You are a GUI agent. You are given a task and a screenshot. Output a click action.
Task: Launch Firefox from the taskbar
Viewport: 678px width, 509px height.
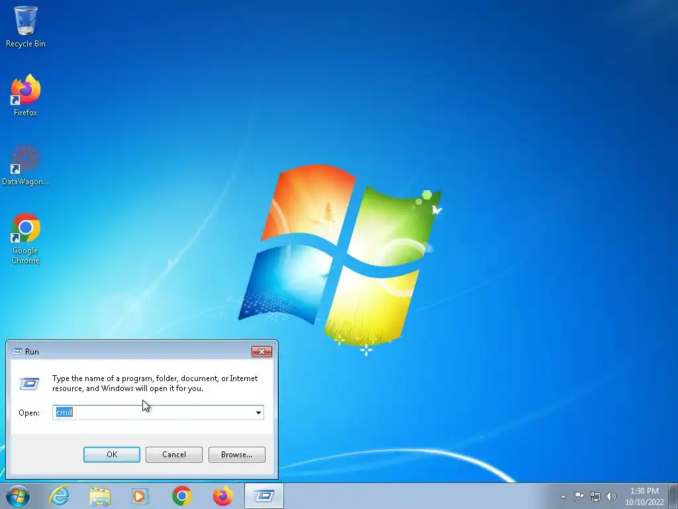223,496
